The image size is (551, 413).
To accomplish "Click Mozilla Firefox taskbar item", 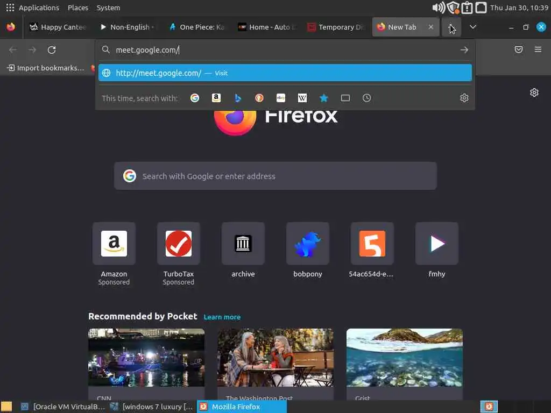I will tap(242, 407).
